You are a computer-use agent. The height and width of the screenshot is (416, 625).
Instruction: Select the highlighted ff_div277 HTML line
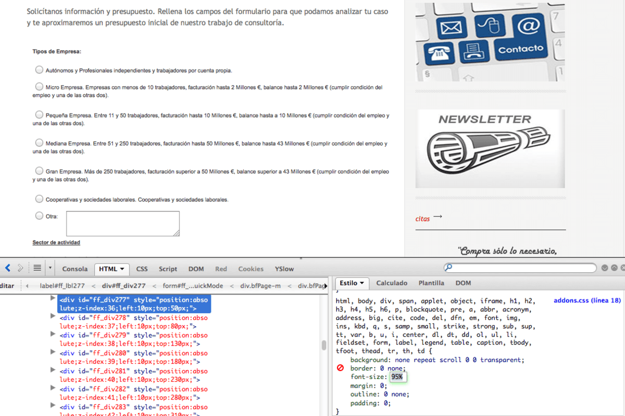point(134,304)
